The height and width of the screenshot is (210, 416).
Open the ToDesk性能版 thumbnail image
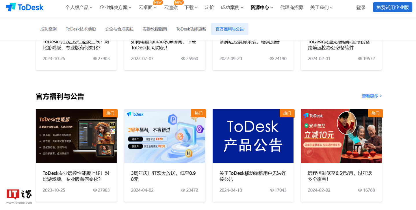point(76,136)
